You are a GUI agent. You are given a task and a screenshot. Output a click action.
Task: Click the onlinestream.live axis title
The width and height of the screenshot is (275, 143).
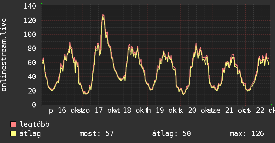point(4,55)
